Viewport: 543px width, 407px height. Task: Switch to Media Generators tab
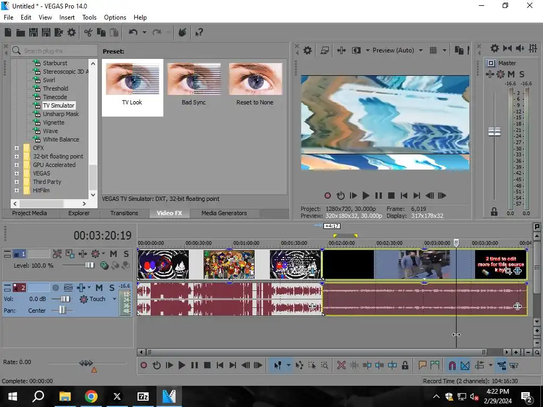(224, 213)
